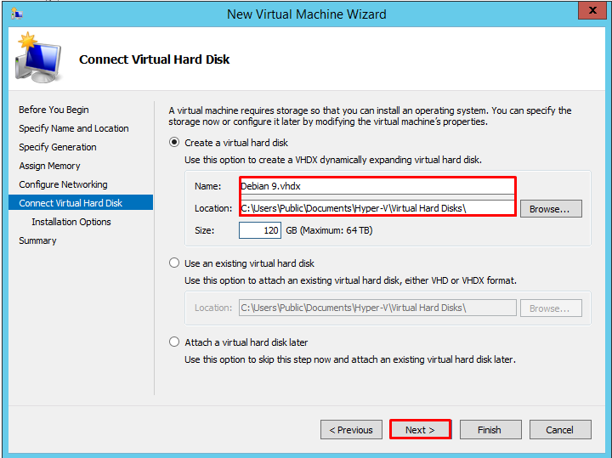
Task: Click the wizard title bar icon
Action: (17, 14)
